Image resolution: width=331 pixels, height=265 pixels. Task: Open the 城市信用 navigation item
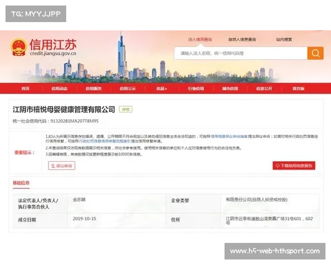[x=230, y=88]
